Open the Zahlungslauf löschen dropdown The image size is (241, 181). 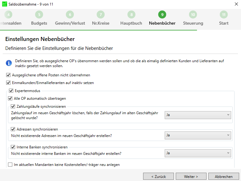click(198, 115)
